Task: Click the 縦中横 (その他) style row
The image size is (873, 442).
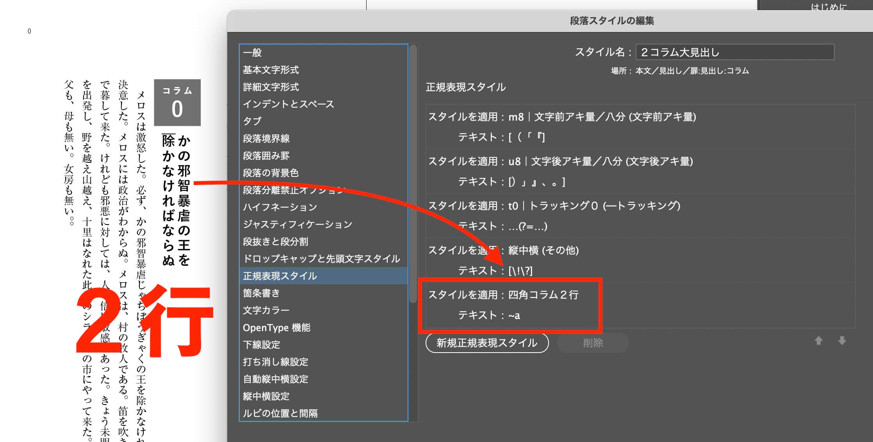Action: [x=543, y=250]
